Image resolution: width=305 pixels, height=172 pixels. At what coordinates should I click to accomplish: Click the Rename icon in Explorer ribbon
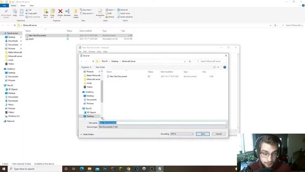point(67,12)
